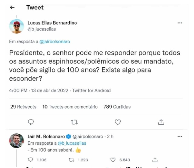The image size is (194, 168).
Task: Like Bolsonaro's reply with 5.843 likes
Action: pyautogui.click(x=113, y=160)
